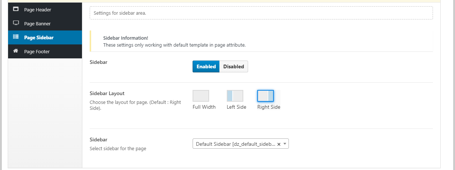Open the Default Sidebar selection box

(x=235, y=144)
